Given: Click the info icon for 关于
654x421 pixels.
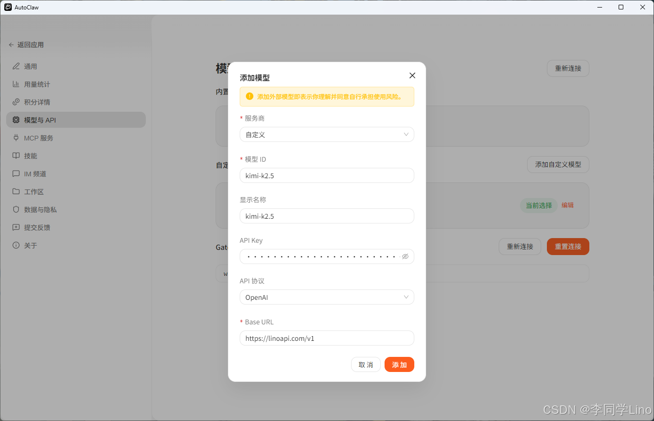Looking at the screenshot, I should [16, 246].
